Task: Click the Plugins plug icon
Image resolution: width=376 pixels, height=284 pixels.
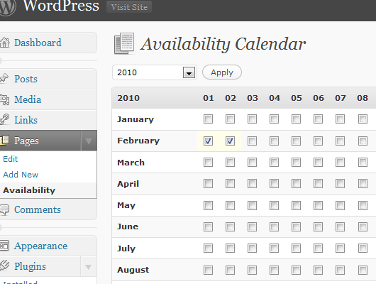Action: tap(4, 266)
